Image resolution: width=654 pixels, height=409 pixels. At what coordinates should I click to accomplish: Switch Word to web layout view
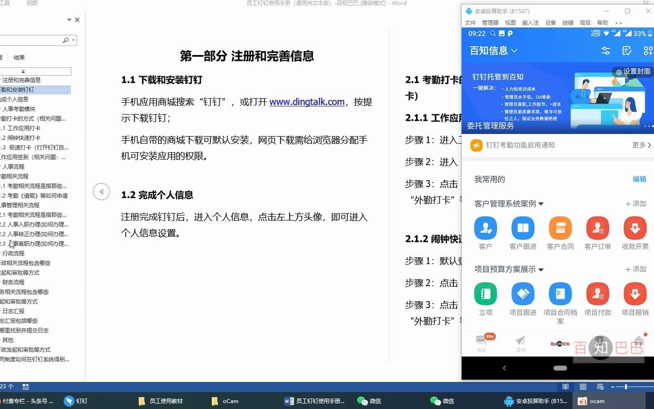coord(600,387)
